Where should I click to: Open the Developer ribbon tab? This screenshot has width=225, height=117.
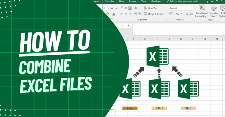(156, 1)
